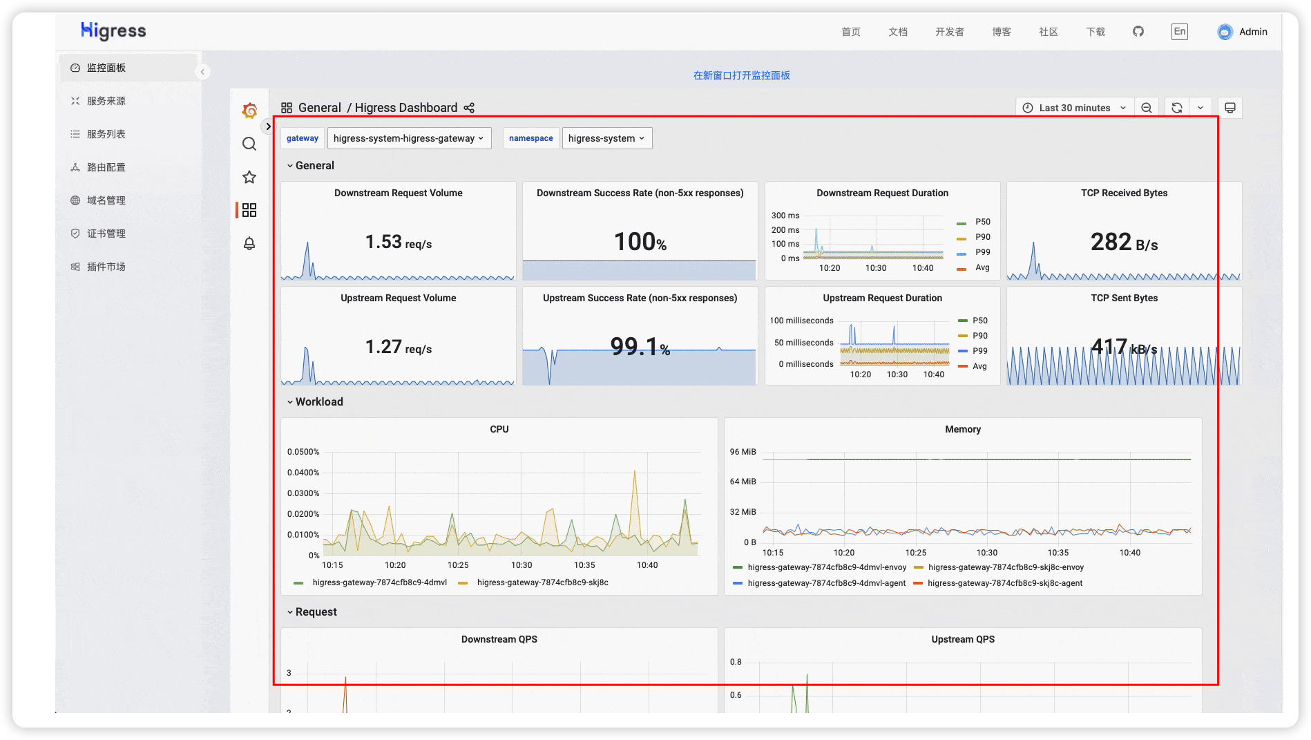This screenshot has width=1311, height=740.
Task: Open TCP Sent Bytes panel title menu
Action: point(1124,298)
